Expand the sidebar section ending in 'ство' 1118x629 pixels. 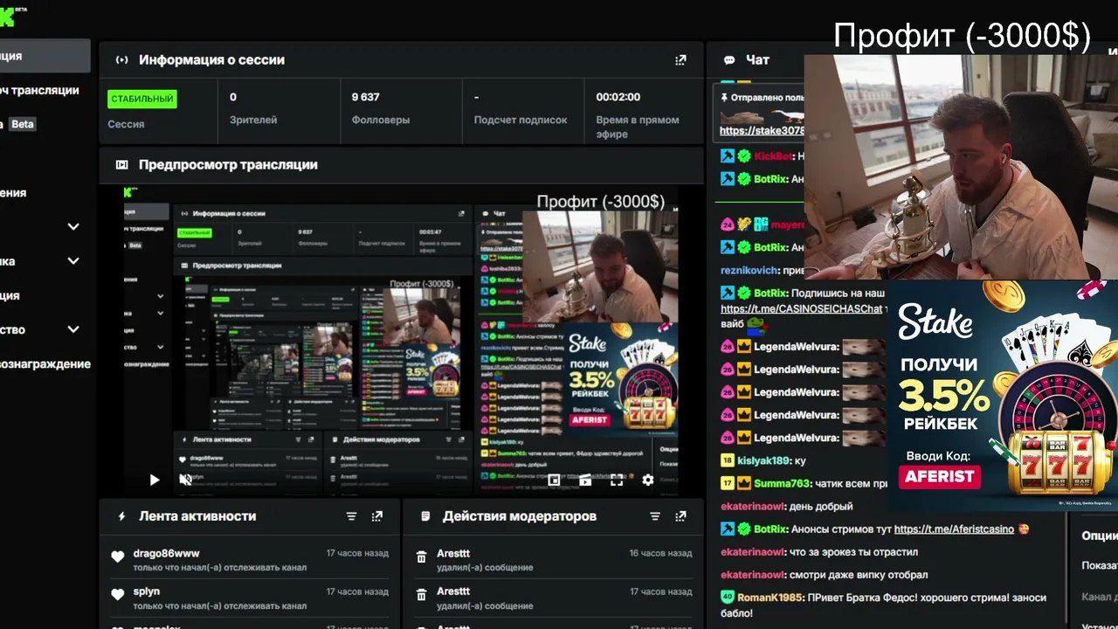pos(73,329)
